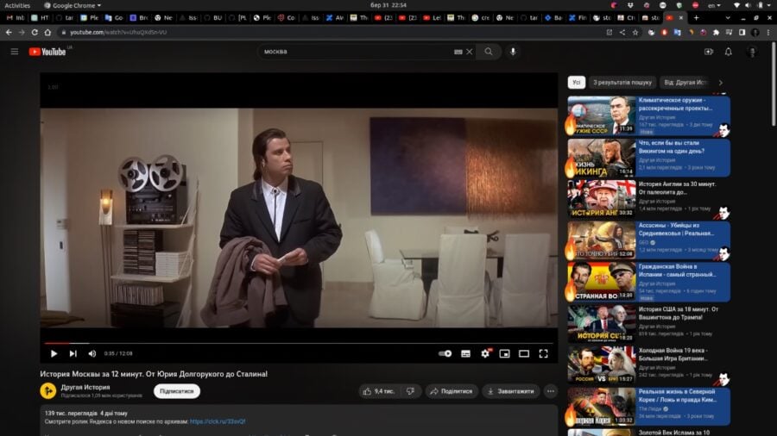Open player settings gear
The image size is (777, 436).
[x=485, y=353]
